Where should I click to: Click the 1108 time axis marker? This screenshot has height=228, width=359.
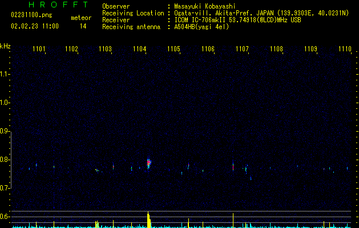[276, 48]
